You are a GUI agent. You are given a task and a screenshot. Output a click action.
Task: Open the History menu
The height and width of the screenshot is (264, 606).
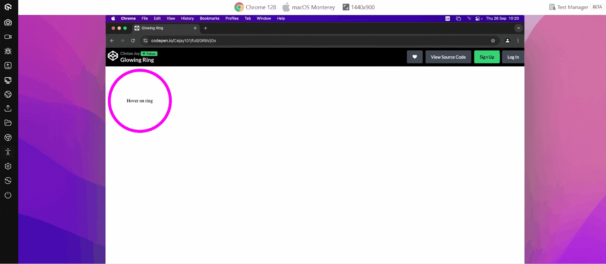coord(187,18)
